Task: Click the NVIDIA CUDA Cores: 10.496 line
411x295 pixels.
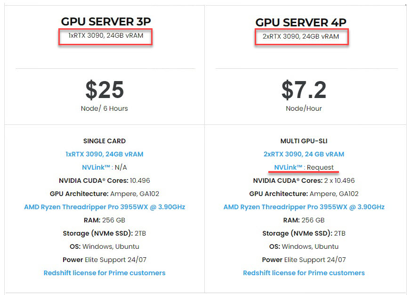Action: [x=105, y=180]
